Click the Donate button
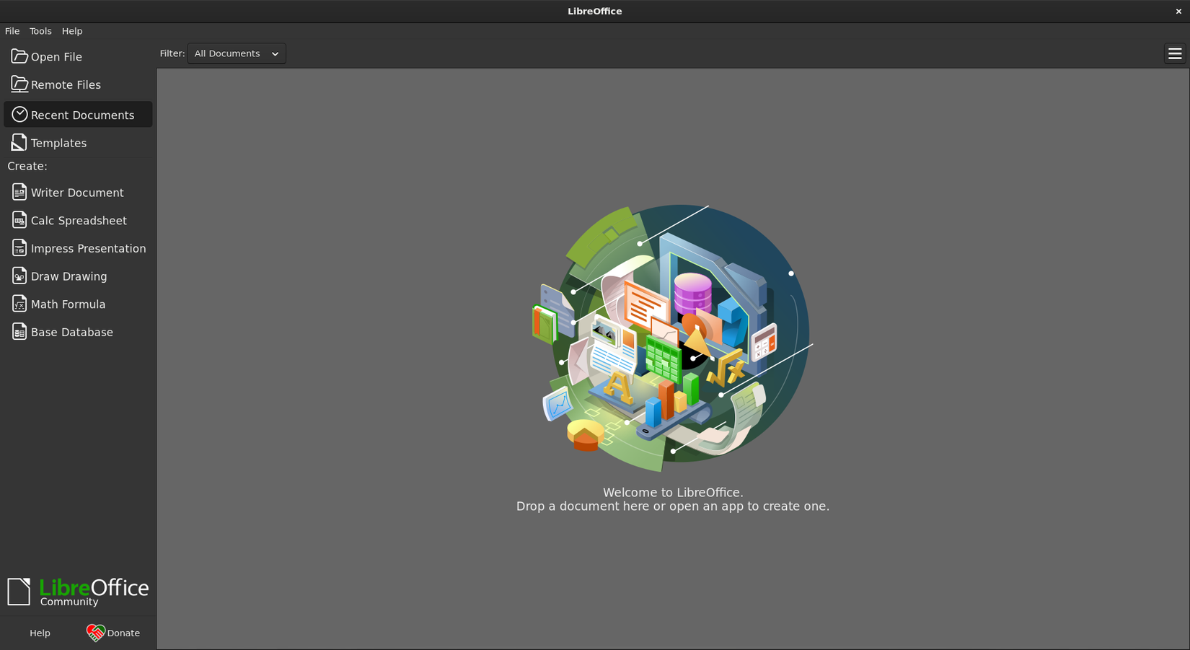 (x=113, y=633)
